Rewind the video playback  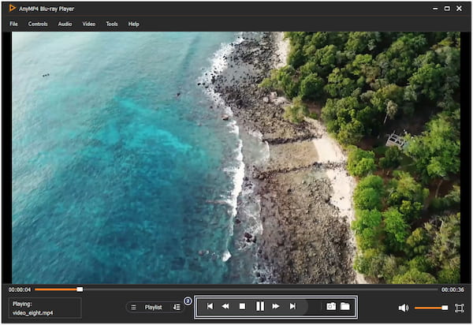225,306
